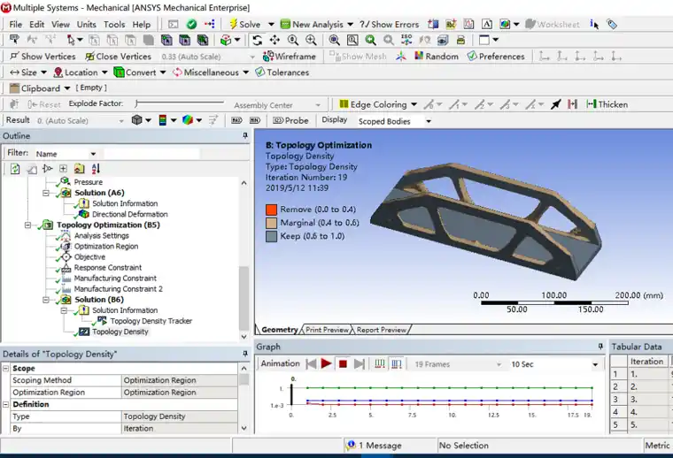Open Preferences

coord(496,56)
